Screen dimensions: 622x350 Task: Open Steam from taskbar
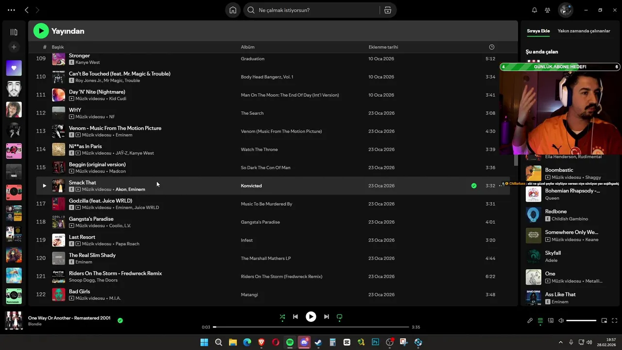(x=318, y=342)
